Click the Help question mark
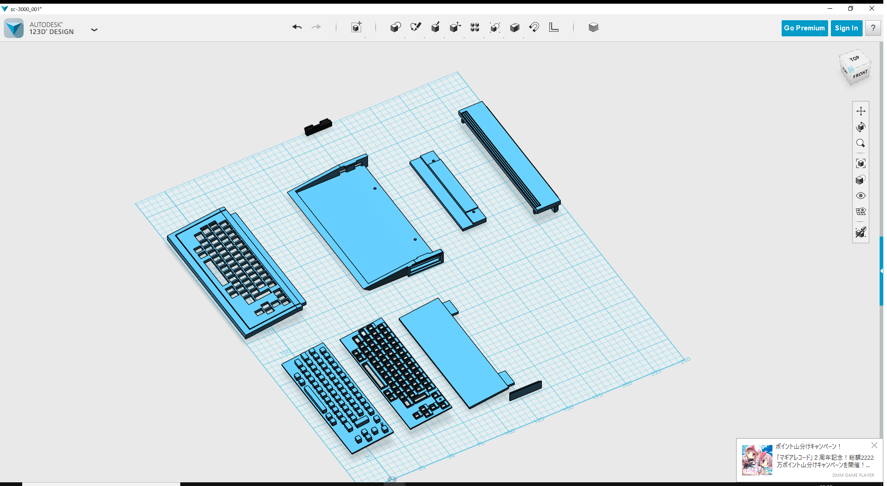The width and height of the screenshot is (887, 486). tap(873, 28)
